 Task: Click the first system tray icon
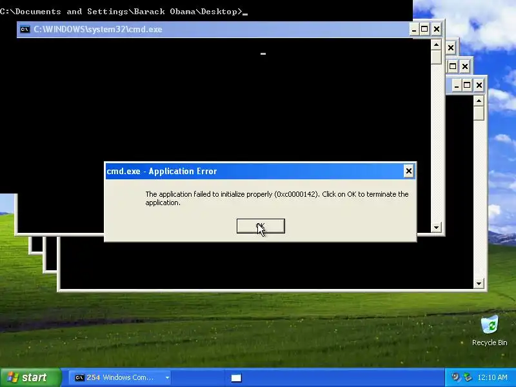click(x=455, y=377)
